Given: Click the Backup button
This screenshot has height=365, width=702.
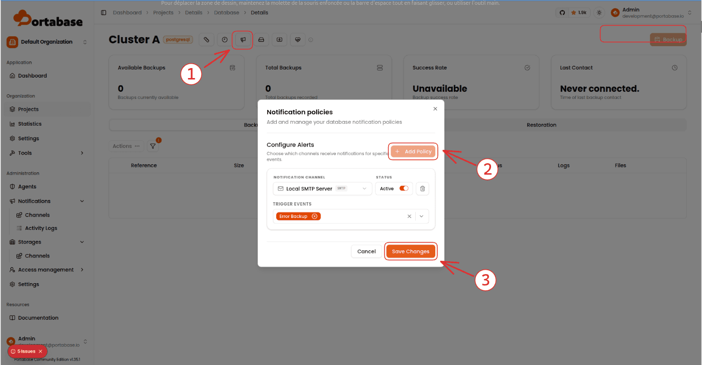Looking at the screenshot, I should tap(668, 39).
